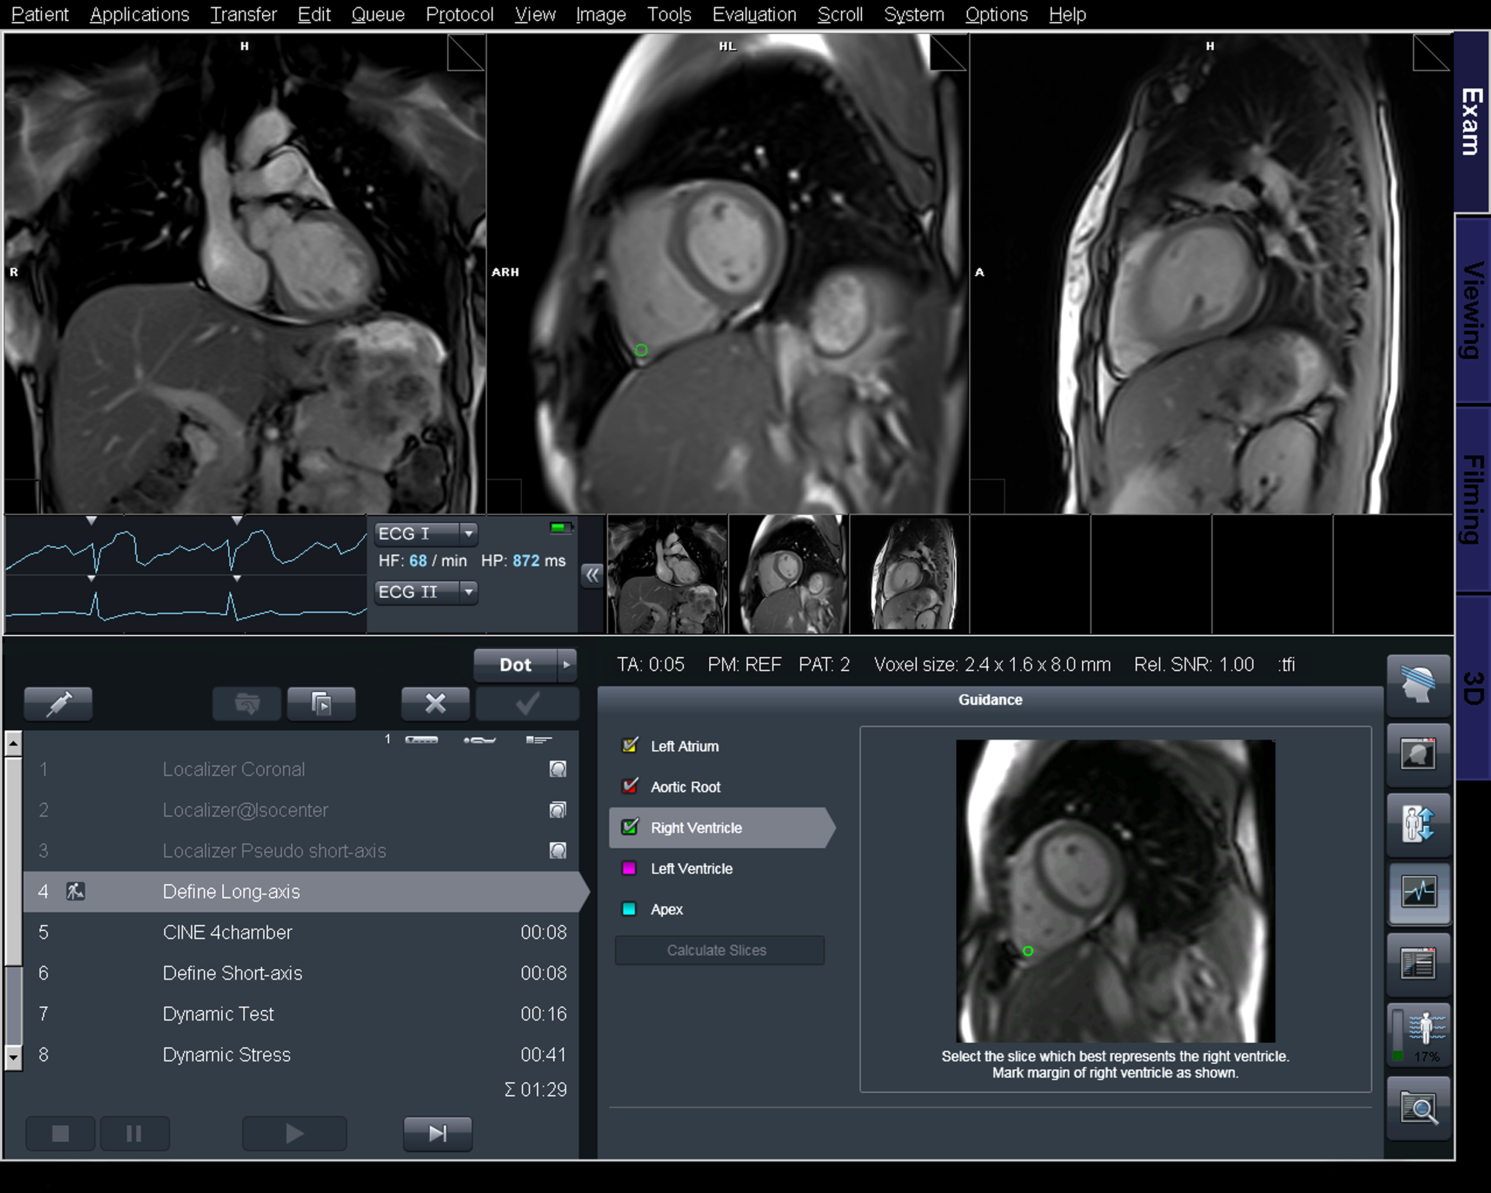This screenshot has width=1491, height=1193.
Task: Click the Calculate Slices button
Action: coord(719,950)
